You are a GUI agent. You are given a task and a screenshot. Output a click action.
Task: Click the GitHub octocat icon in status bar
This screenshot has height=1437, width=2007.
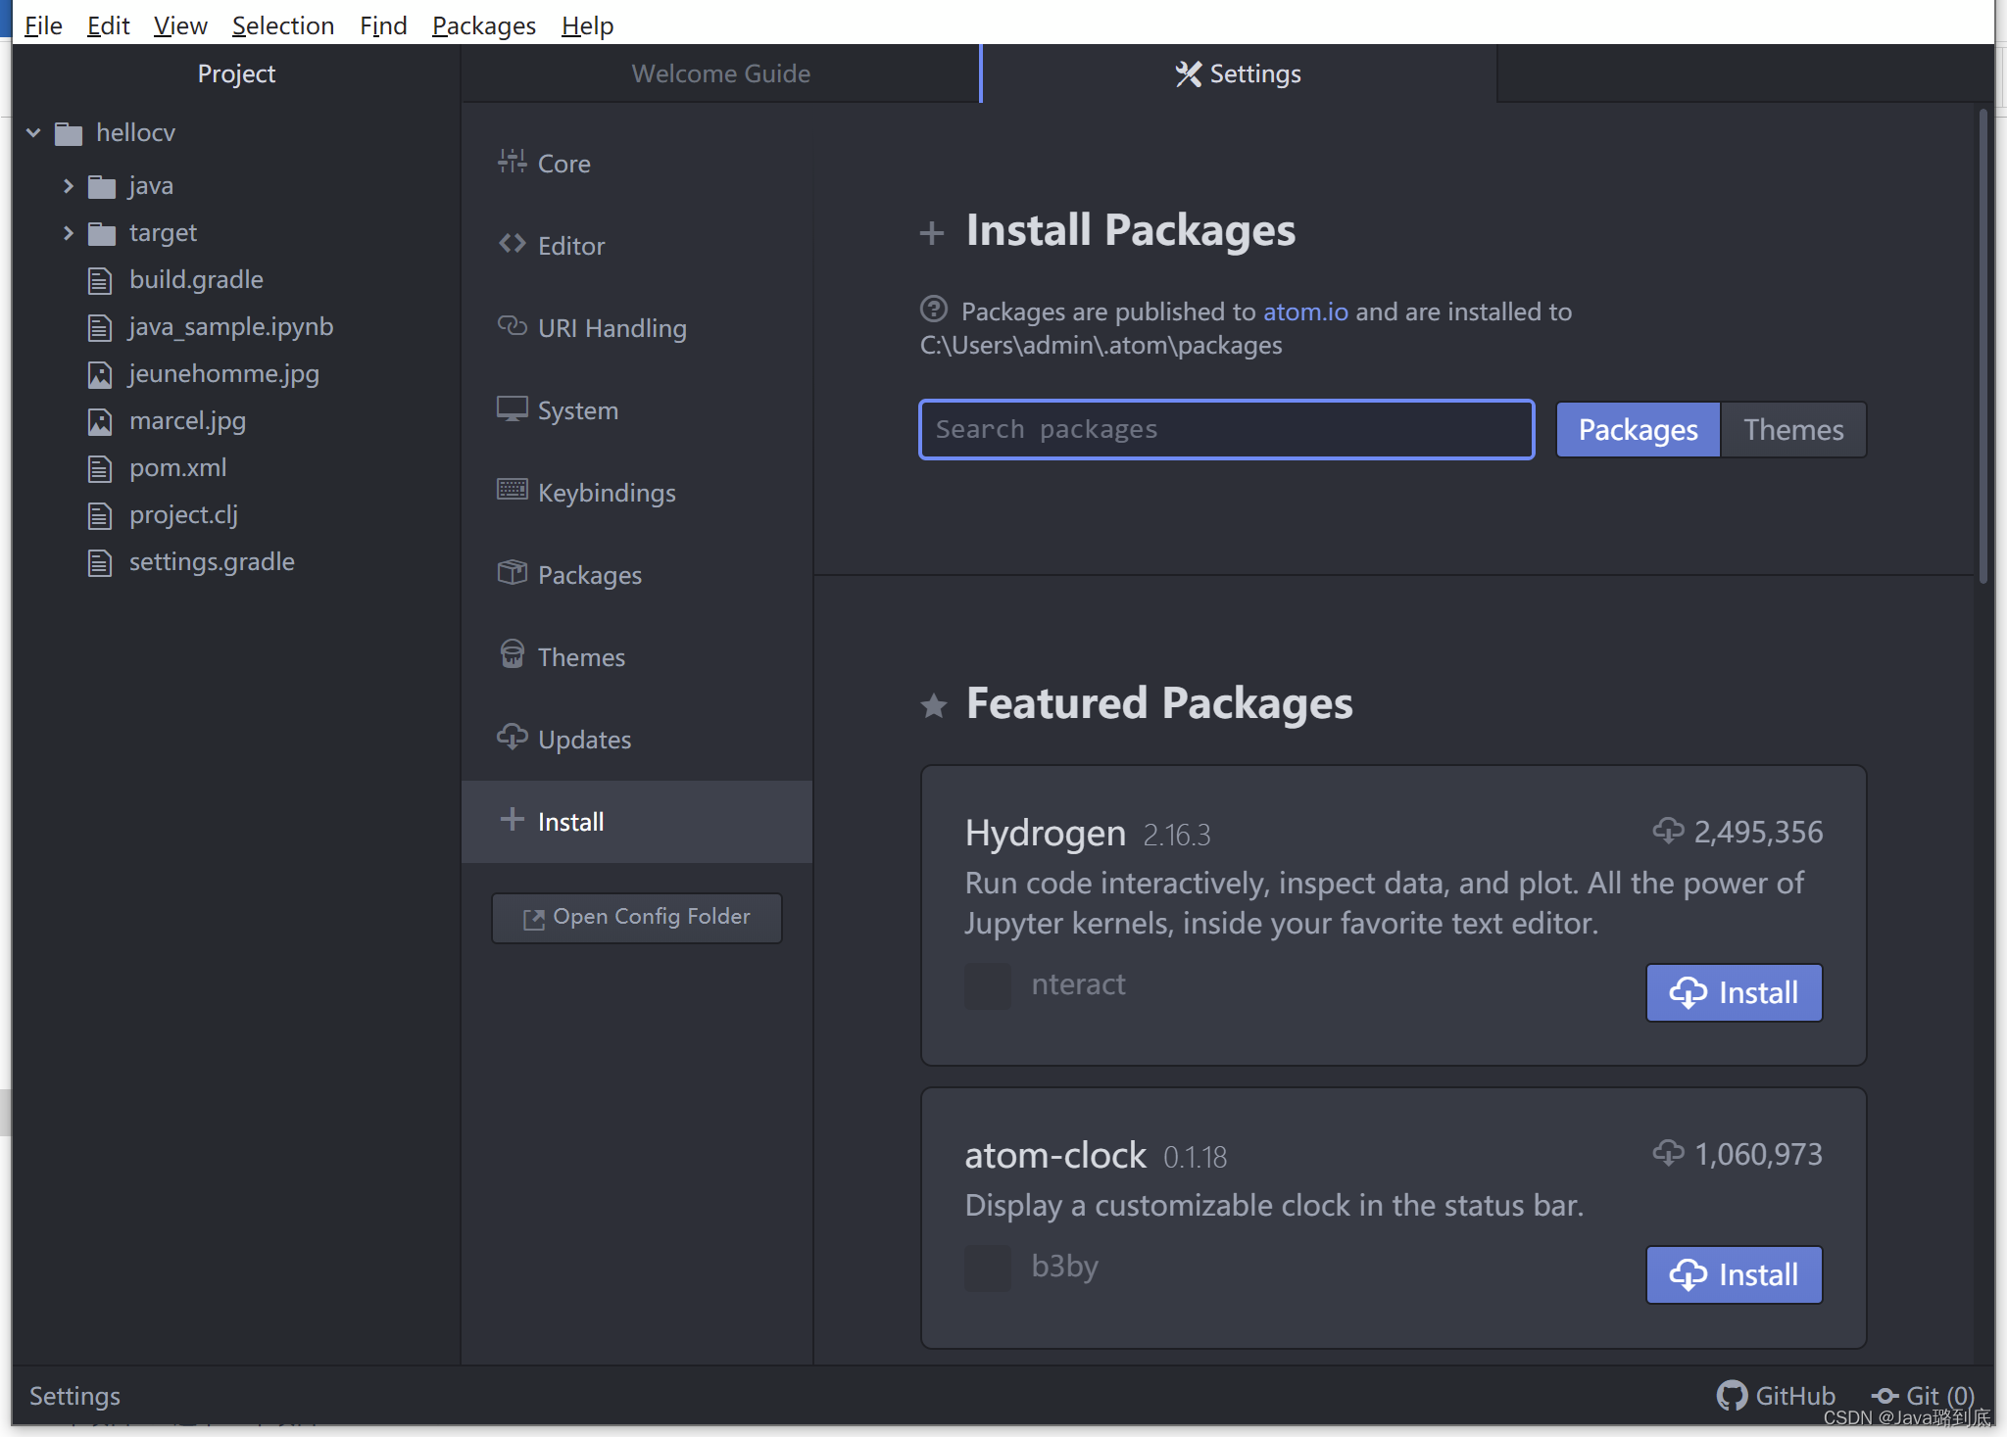pyautogui.click(x=1732, y=1395)
